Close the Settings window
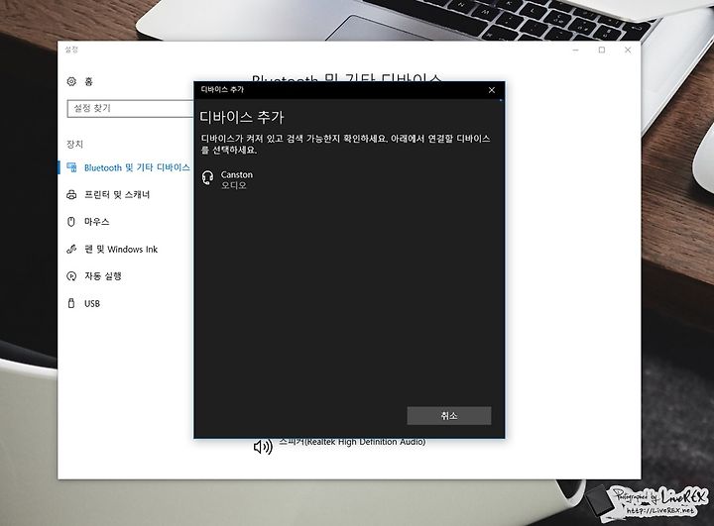 tap(628, 51)
